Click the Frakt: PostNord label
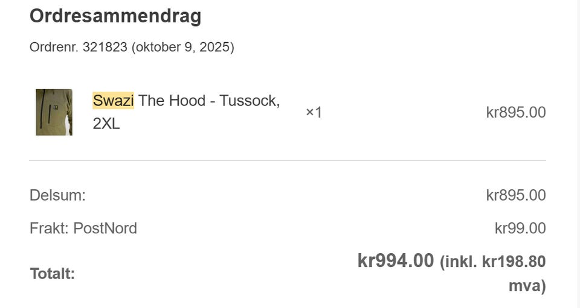This screenshot has height=308, width=580. pyautogui.click(x=83, y=228)
